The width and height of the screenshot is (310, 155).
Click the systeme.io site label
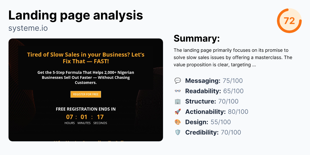coord(28,28)
